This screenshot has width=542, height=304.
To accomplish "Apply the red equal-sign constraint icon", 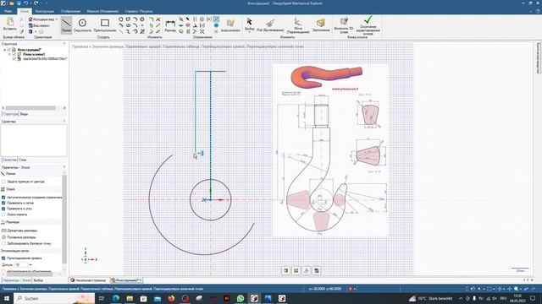I will click(x=188, y=25).
